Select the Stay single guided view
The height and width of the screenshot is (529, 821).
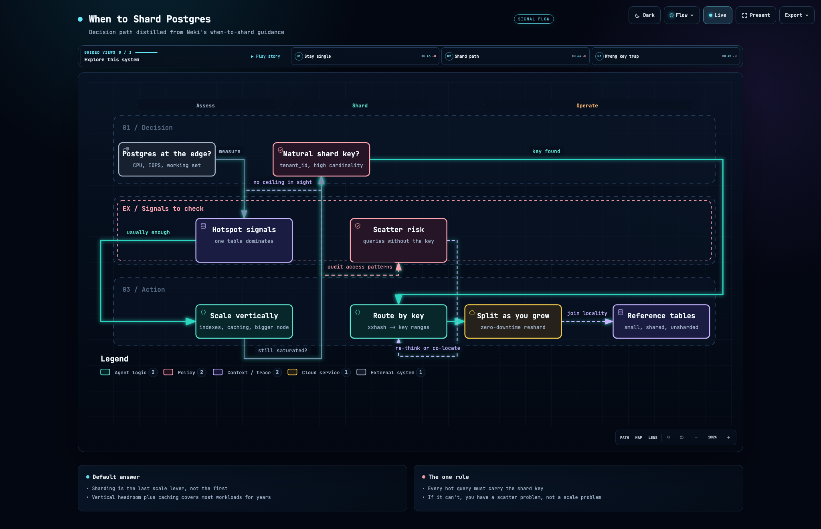pos(365,56)
